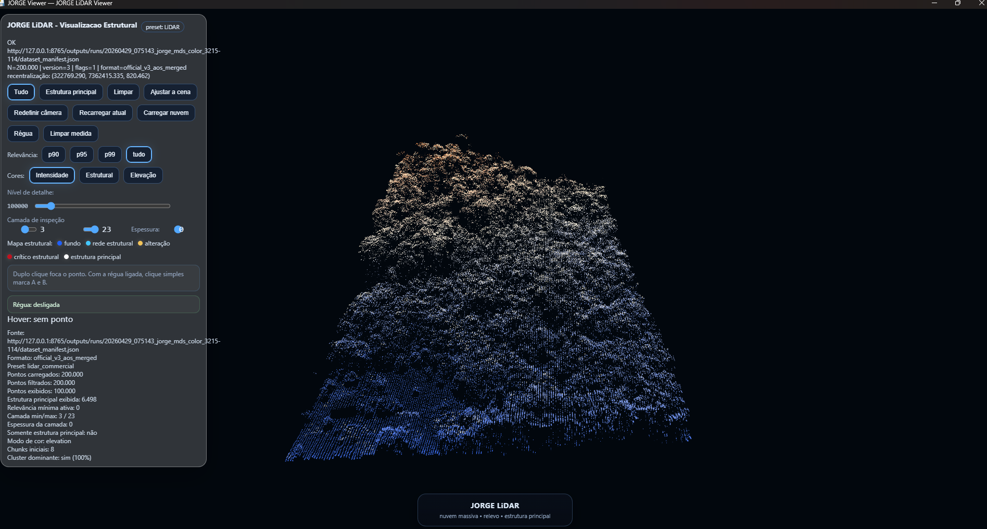
Task: Switch colors to Intensidade mode
Action: click(52, 175)
